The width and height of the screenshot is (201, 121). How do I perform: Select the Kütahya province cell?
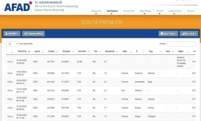[x=138, y=73]
